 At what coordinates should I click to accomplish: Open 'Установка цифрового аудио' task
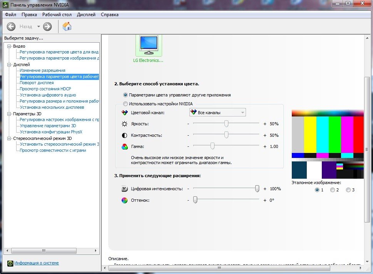click(48, 95)
